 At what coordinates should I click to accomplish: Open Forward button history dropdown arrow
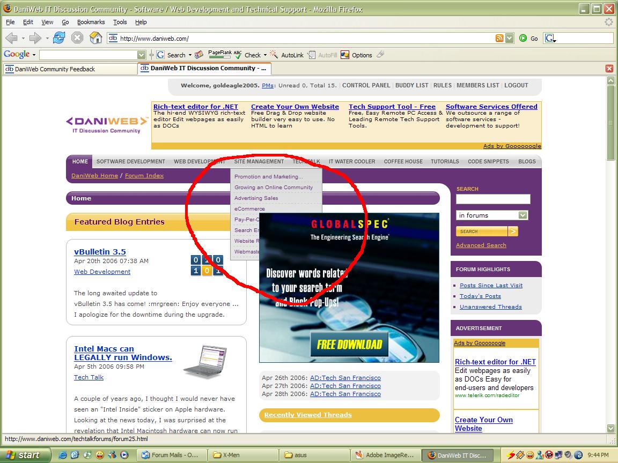(47, 38)
